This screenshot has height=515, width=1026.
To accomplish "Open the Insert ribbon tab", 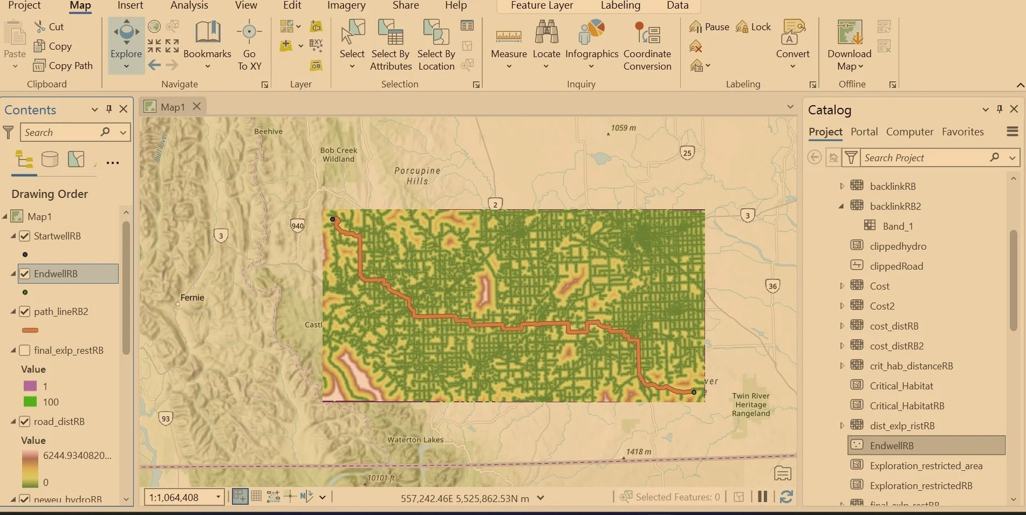I will coord(130,5).
